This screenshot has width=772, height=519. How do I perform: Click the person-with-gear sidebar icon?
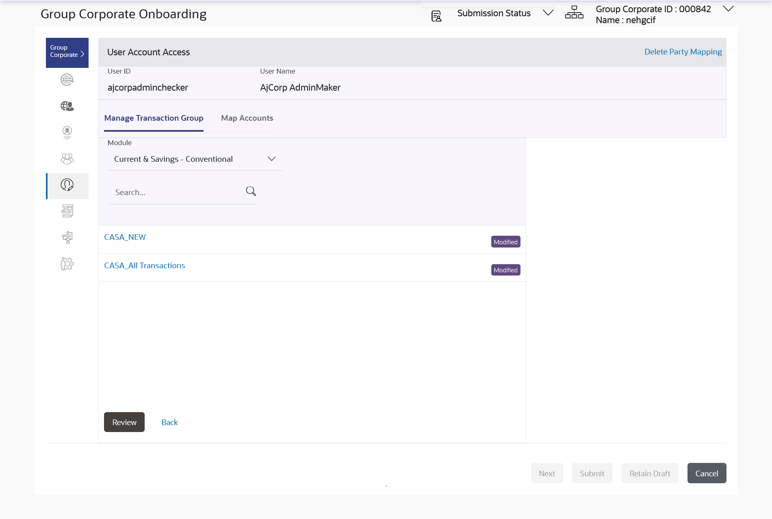(67, 264)
